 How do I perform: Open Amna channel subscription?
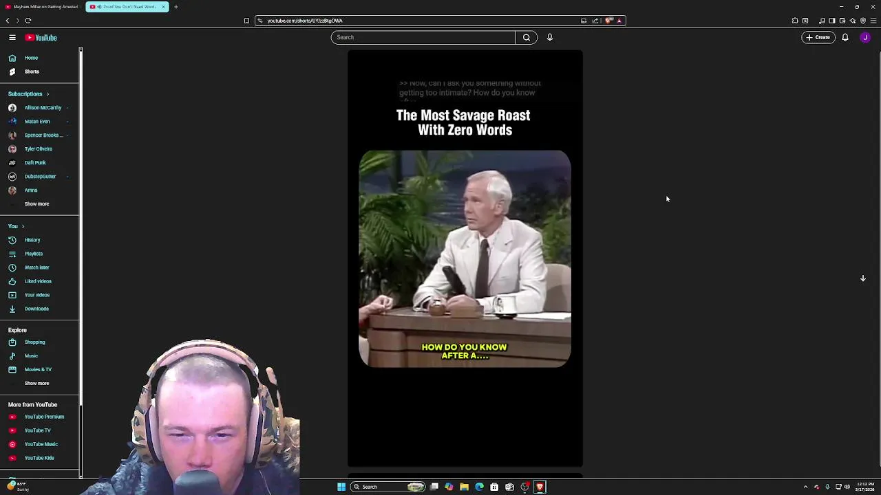click(39, 190)
